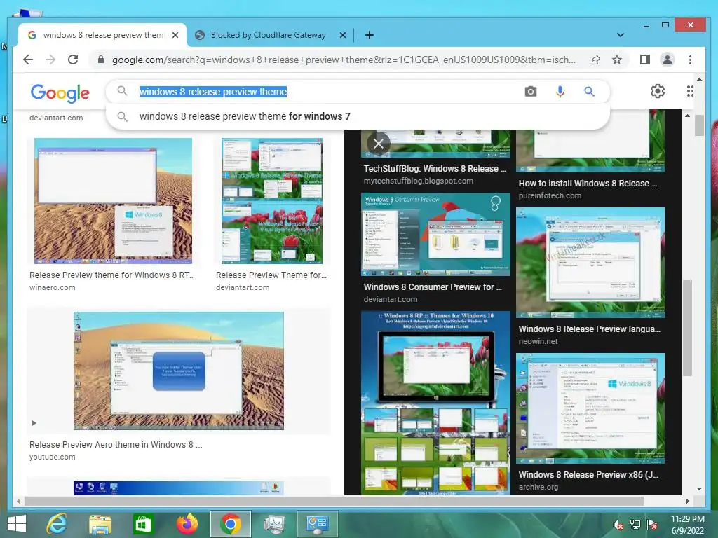The image size is (718, 538).
Task: Open the Chrome three-dot menu
Action: [690, 60]
